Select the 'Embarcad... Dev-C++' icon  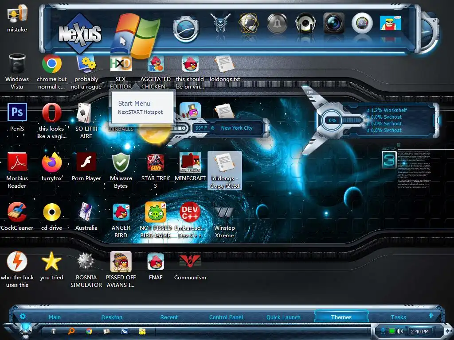pos(190,220)
